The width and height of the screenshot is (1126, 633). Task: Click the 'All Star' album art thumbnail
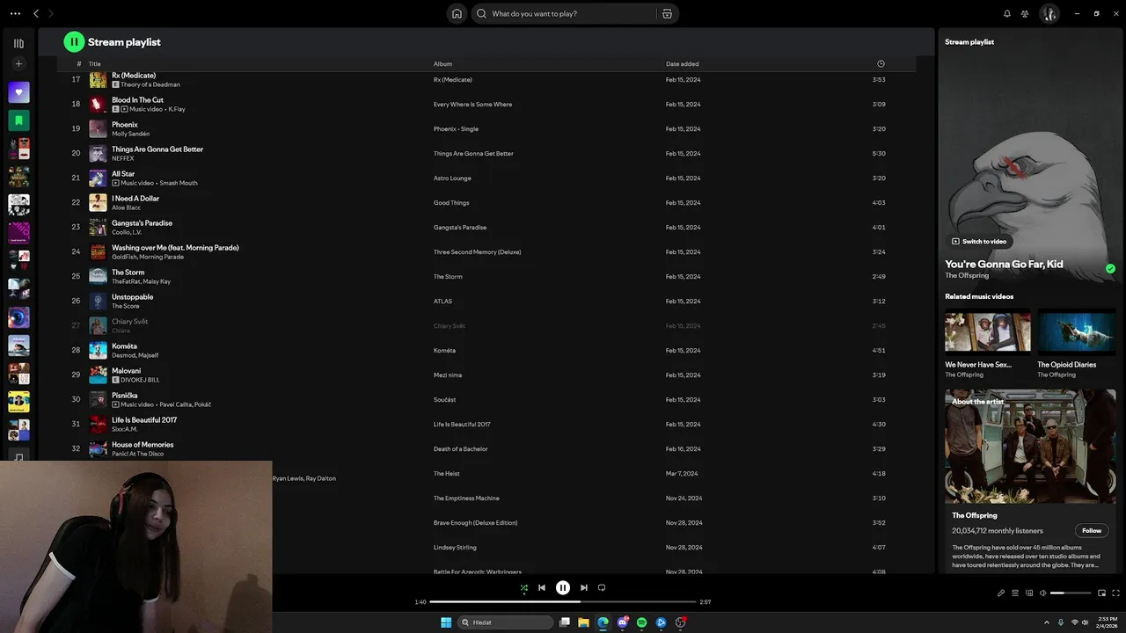click(98, 178)
